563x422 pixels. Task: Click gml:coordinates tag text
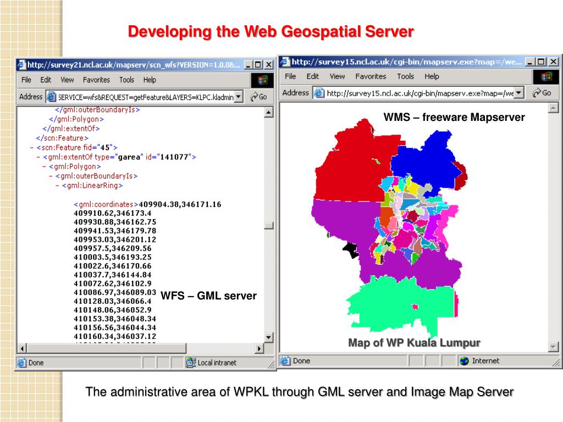click(x=106, y=204)
